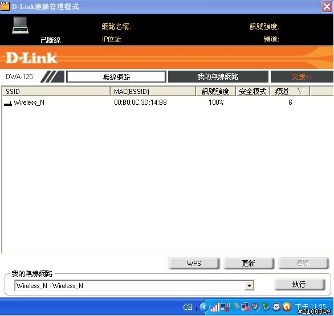Click the round clock tray icon
This screenshot has width=334, height=316.
point(276,307)
